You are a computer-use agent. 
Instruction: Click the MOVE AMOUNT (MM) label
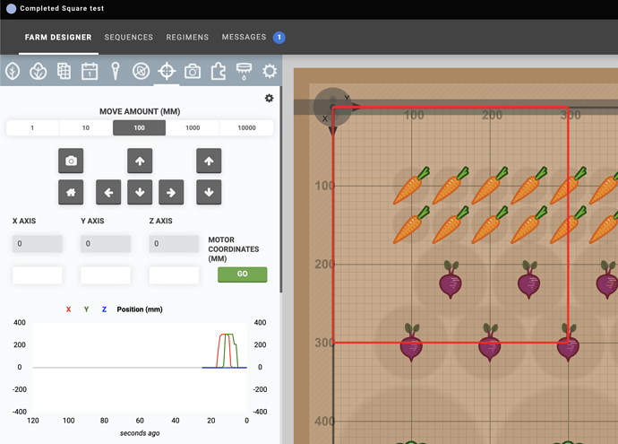[140, 112]
